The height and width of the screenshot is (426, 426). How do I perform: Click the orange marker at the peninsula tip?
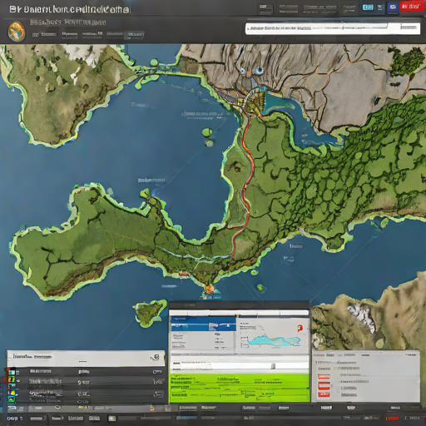tap(209, 289)
